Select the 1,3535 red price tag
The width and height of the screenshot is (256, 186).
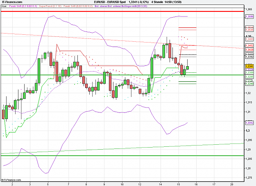coord(249,30)
